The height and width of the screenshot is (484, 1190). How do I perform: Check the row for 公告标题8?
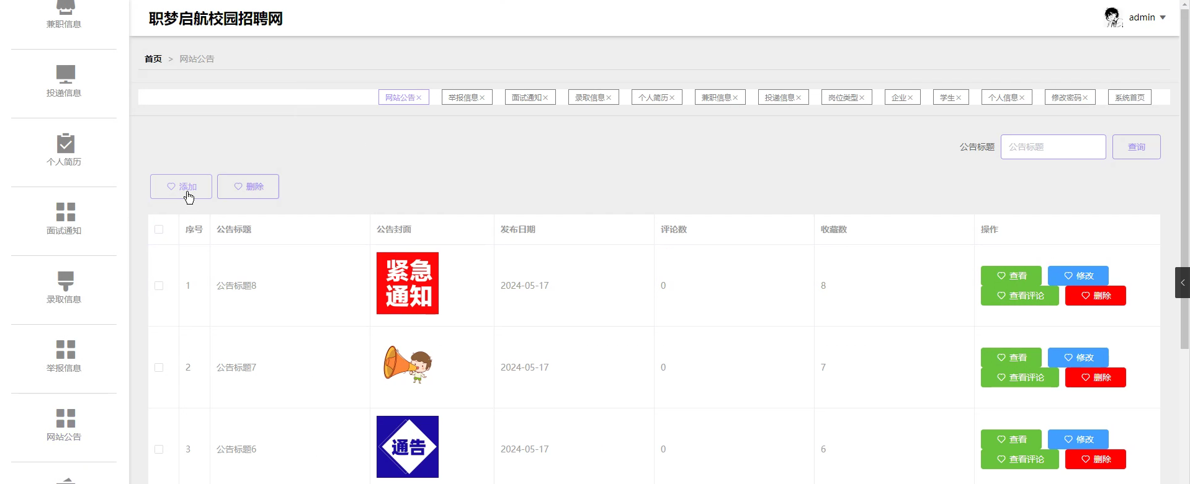click(x=159, y=286)
